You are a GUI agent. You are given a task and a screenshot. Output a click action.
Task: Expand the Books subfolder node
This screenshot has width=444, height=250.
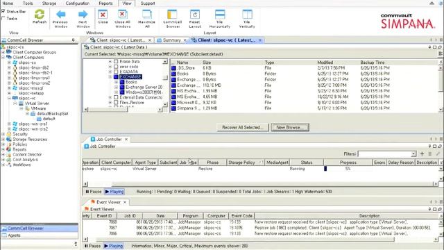click(x=116, y=82)
